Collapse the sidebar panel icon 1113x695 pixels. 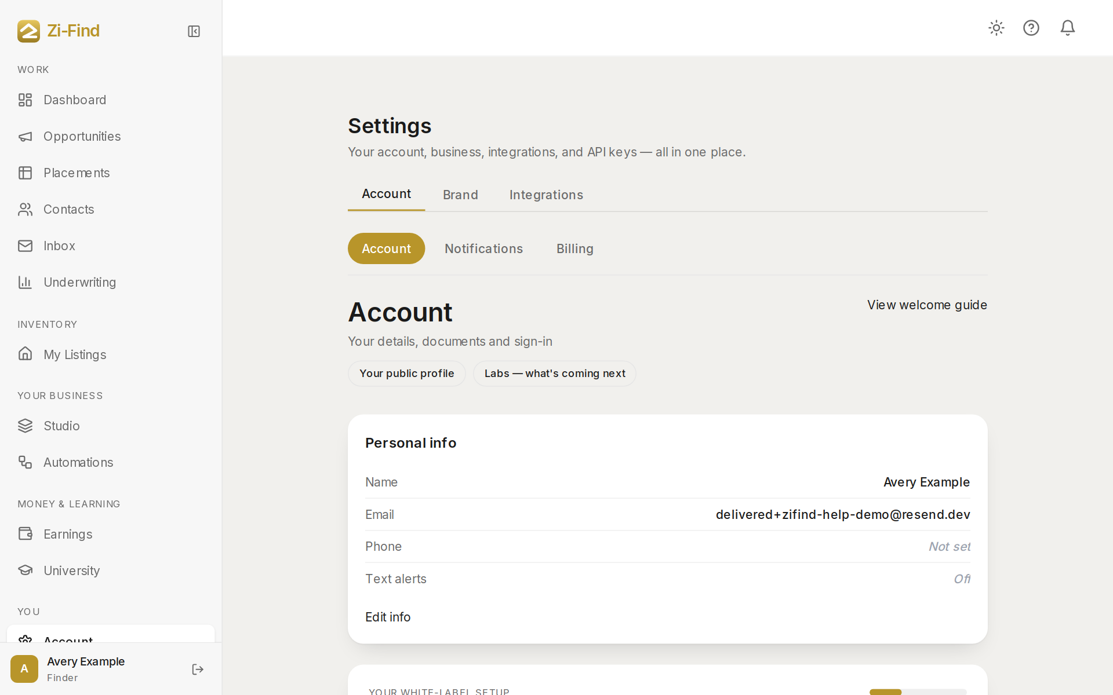pos(194,31)
